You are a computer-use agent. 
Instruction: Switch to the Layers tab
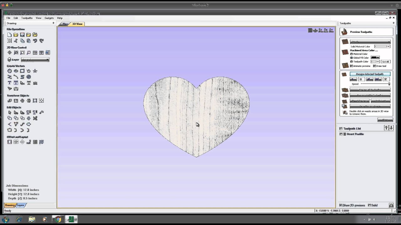[21, 205]
